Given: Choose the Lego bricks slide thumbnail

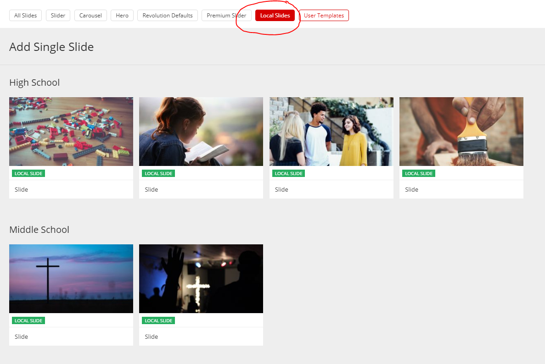Looking at the screenshot, I should click(71, 132).
